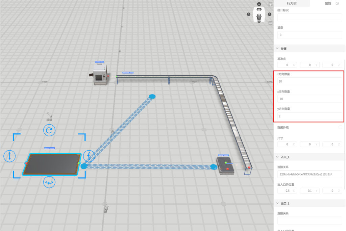346x231 pixels.
Task: Toggle the 隐藏外观 checkbox
Action: [x=340, y=128]
